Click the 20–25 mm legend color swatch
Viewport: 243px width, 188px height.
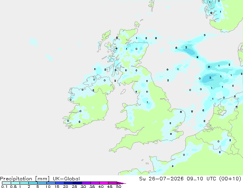coord(69,183)
